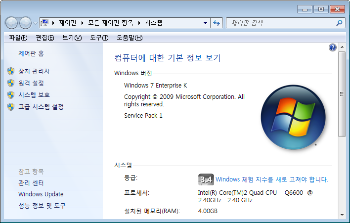Click the scrollbar up arrow
The height and width of the screenshot is (223, 350).
pos(342,47)
